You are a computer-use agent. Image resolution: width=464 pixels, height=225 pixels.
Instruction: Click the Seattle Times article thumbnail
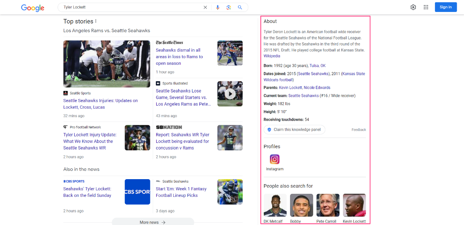point(230,53)
